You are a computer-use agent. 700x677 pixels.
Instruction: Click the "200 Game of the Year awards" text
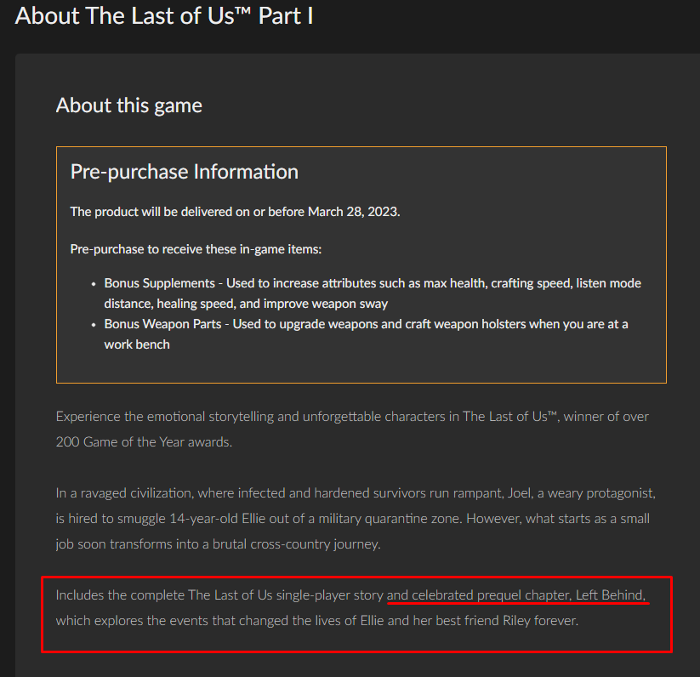click(x=144, y=441)
